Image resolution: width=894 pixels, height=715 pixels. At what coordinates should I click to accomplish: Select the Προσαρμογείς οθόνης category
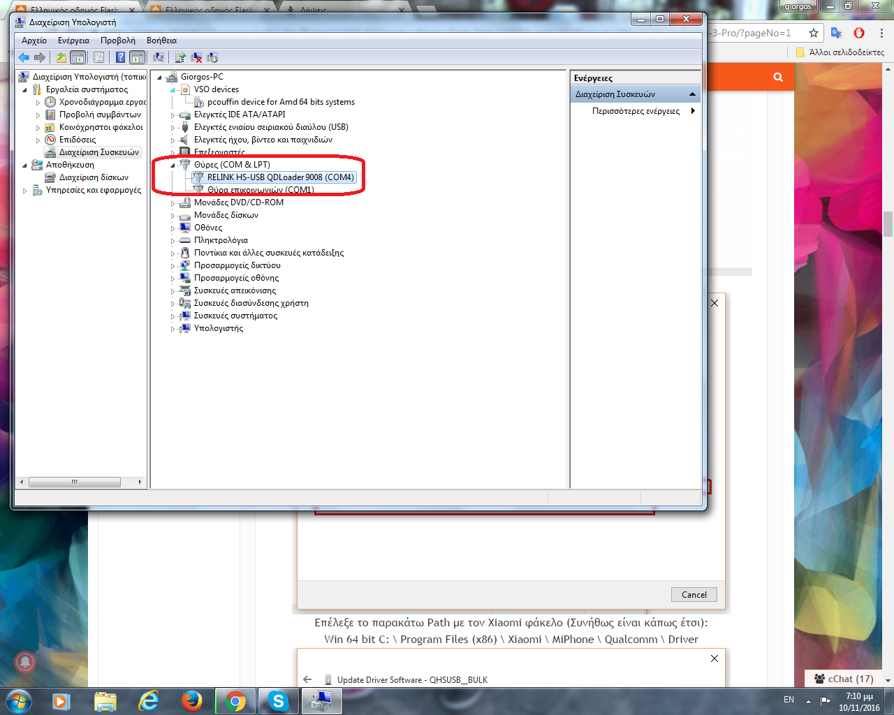pyautogui.click(x=236, y=278)
